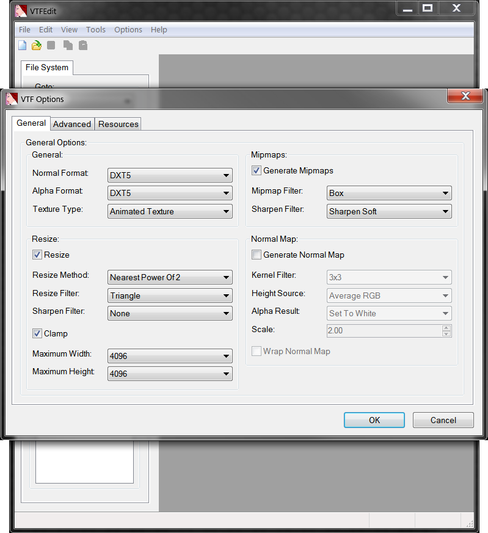This screenshot has height=533, width=488.
Task: Open the Normal Format dropdown
Action: coord(170,175)
